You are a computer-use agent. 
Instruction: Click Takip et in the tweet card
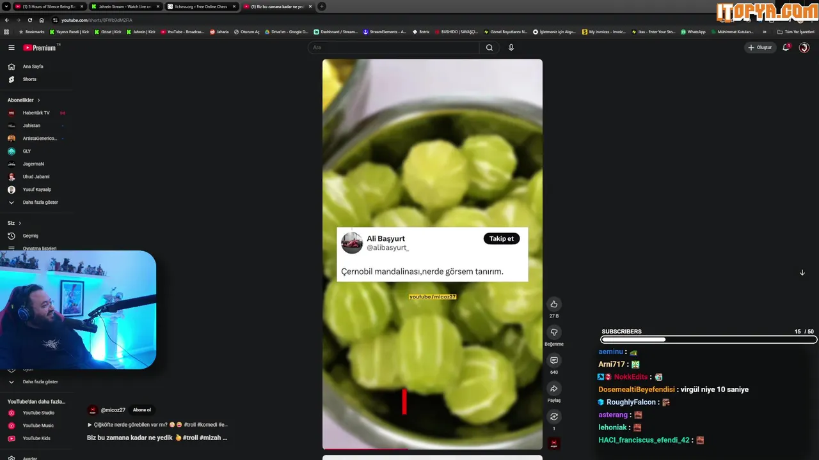tap(502, 239)
